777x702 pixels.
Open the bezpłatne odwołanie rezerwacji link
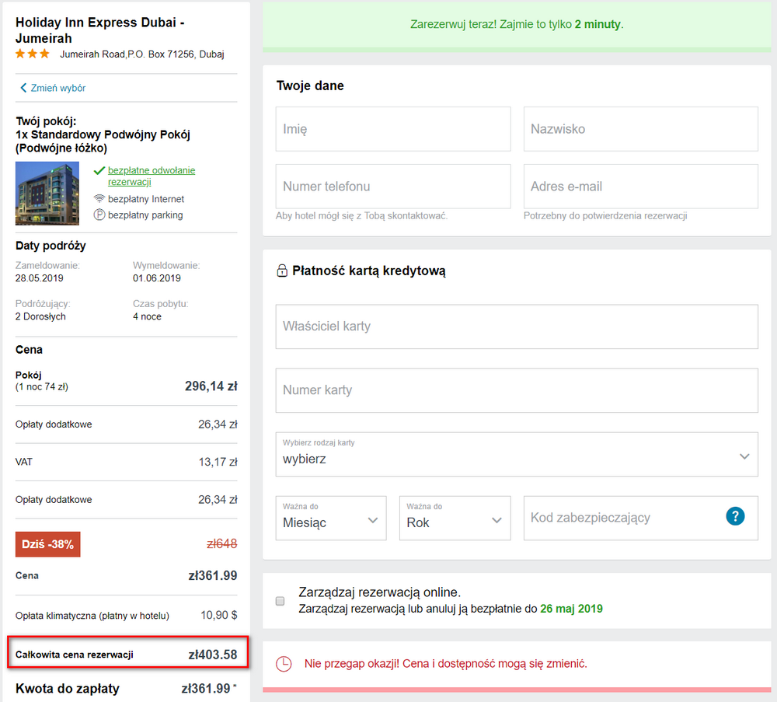pos(152,176)
